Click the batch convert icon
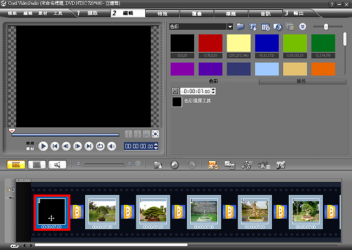The height and width of the screenshot is (250, 352). pyautogui.click(x=290, y=27)
